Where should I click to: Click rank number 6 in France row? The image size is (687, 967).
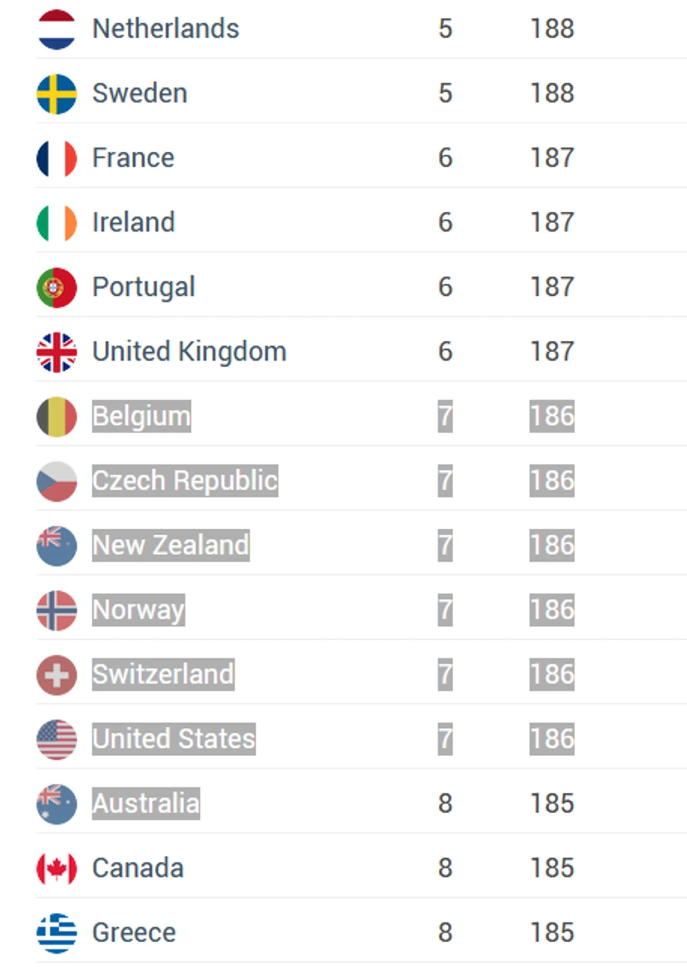click(445, 158)
